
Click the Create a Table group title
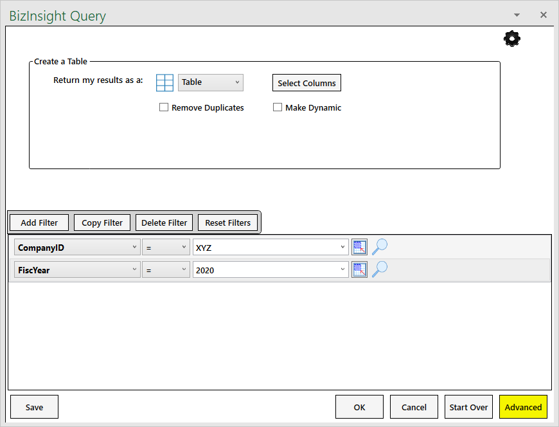(x=60, y=61)
